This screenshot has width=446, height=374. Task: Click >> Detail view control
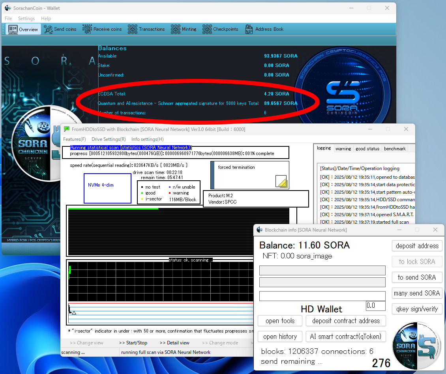point(174,343)
